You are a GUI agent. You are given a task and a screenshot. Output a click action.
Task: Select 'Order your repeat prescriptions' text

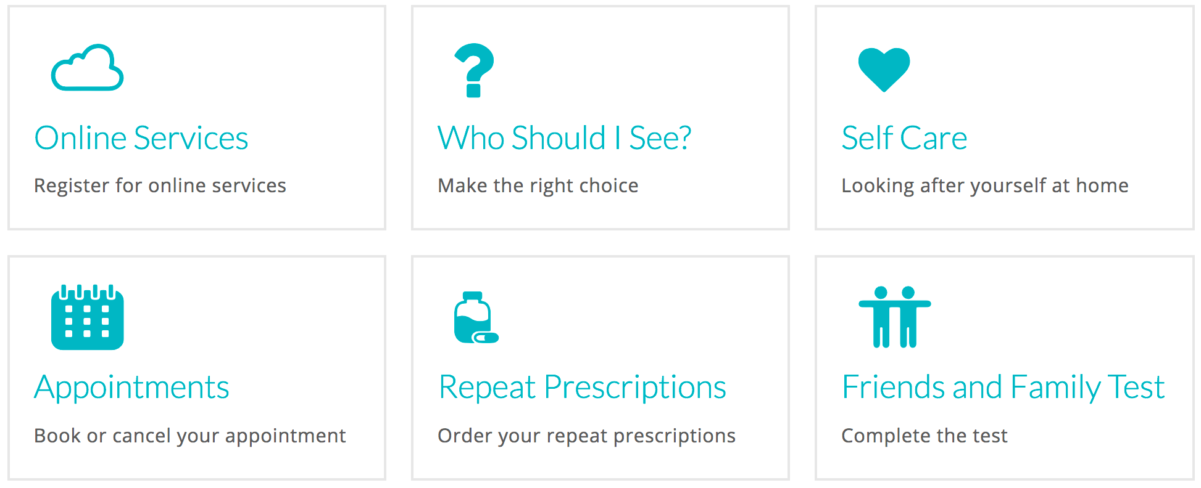tap(586, 436)
